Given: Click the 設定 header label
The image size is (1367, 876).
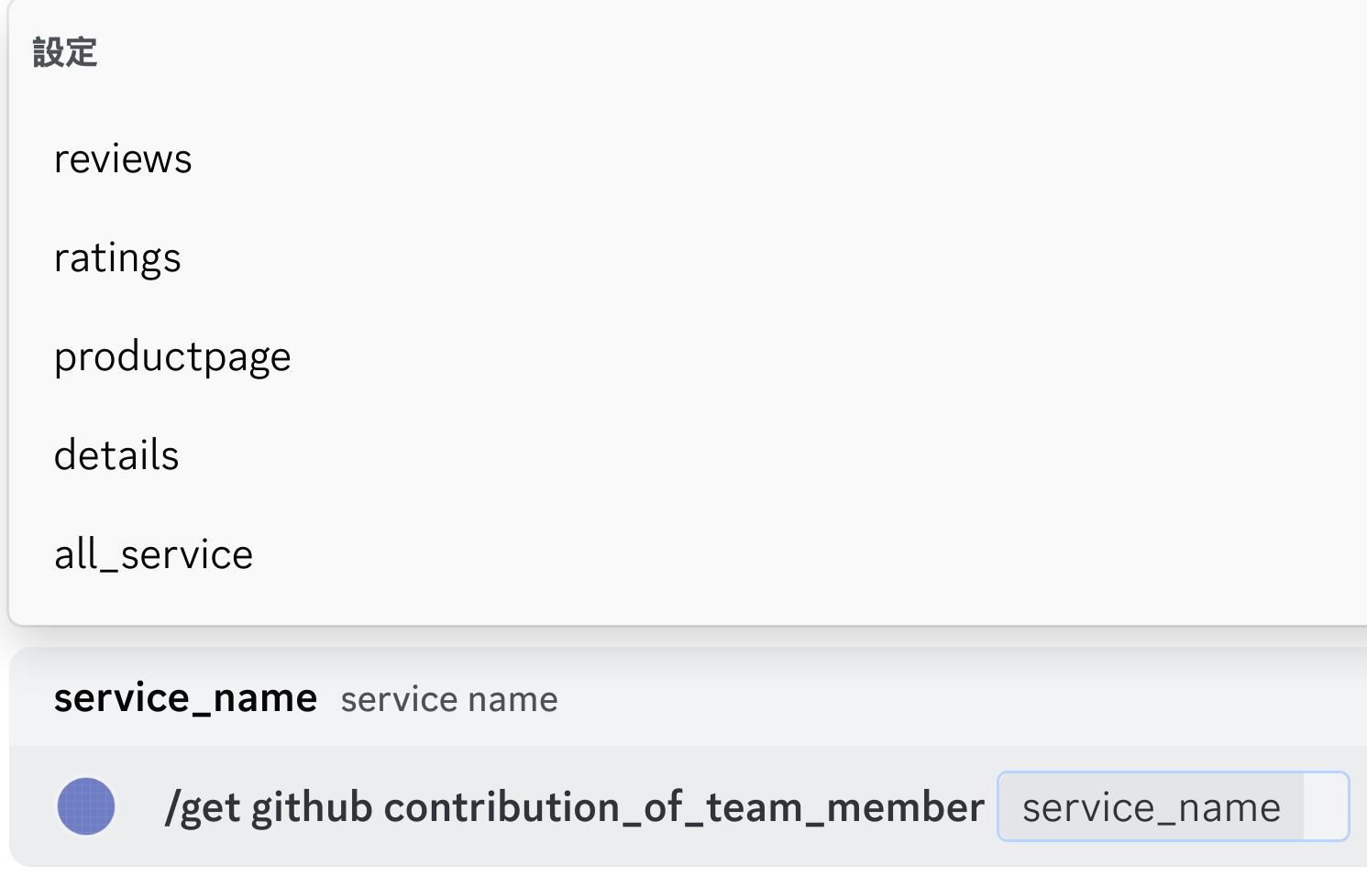Looking at the screenshot, I should click(65, 52).
